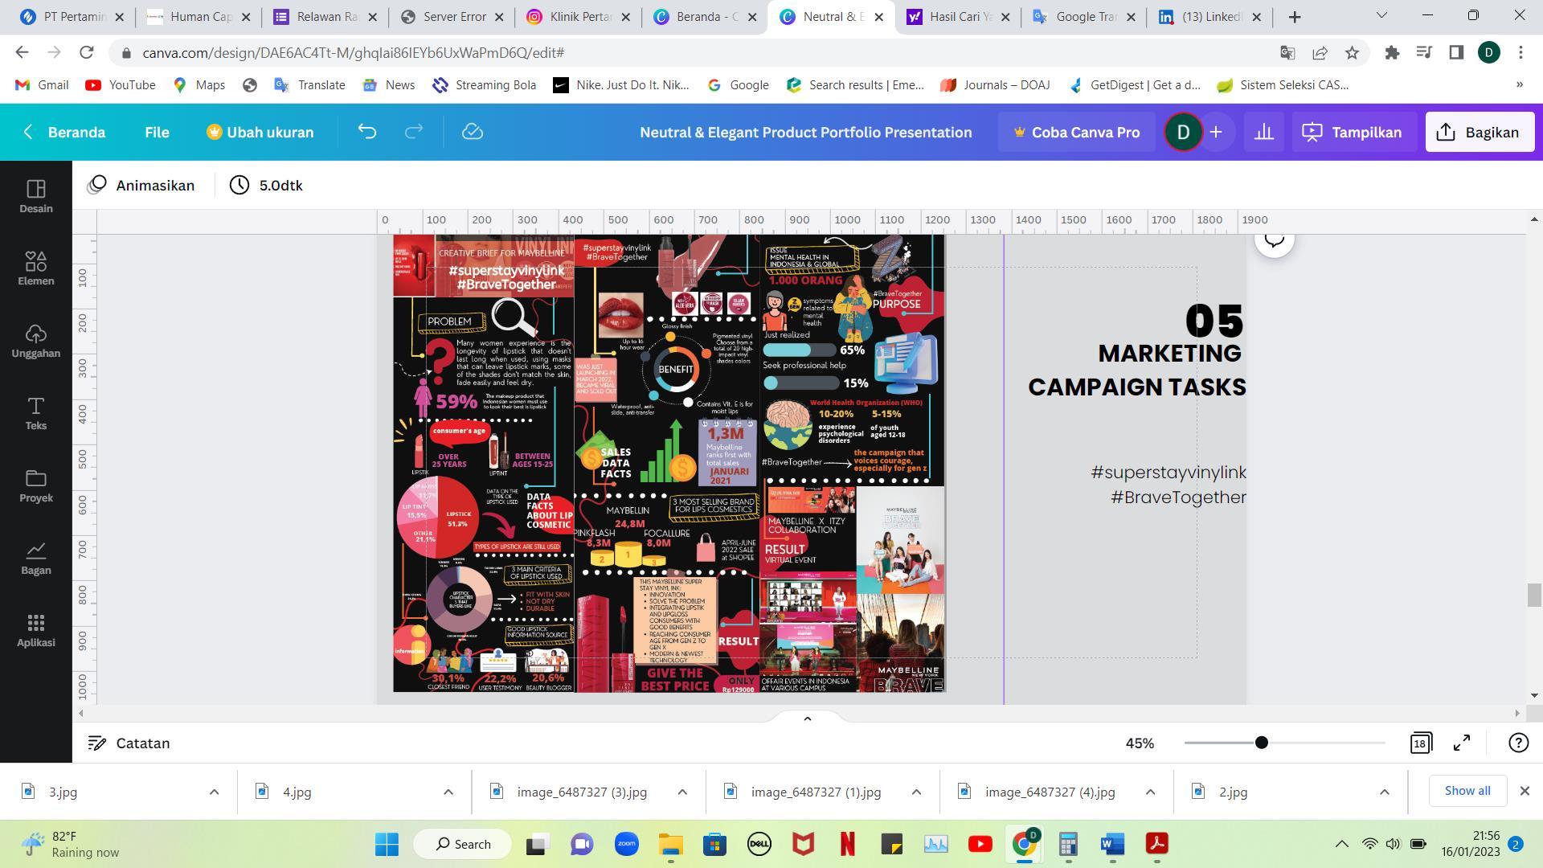Select the Teks tool in sidebar
Screen dimensions: 1543x868
tap(35, 413)
